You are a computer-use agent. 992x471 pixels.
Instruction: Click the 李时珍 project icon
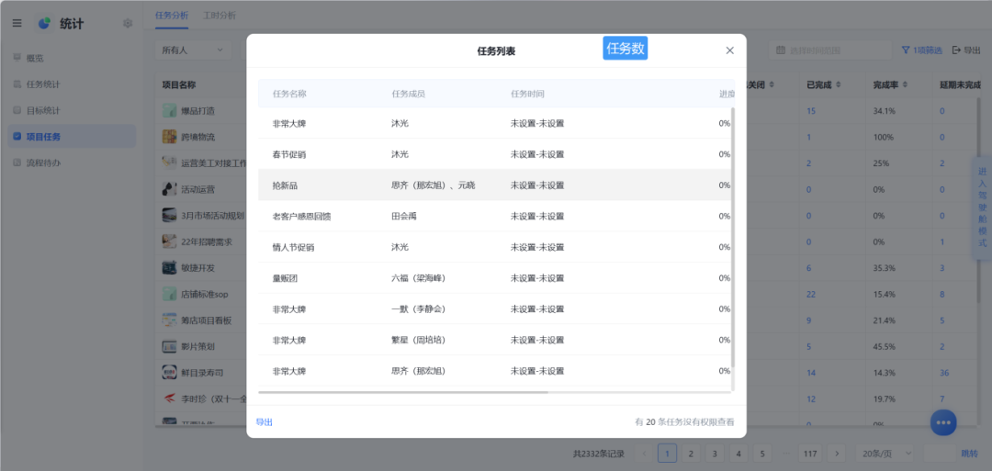click(169, 399)
